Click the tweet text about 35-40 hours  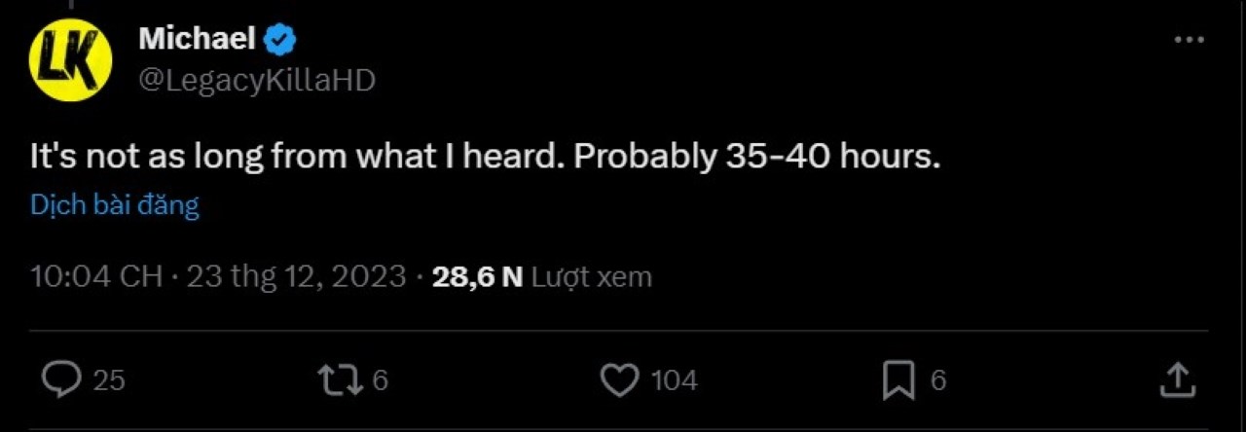485,158
